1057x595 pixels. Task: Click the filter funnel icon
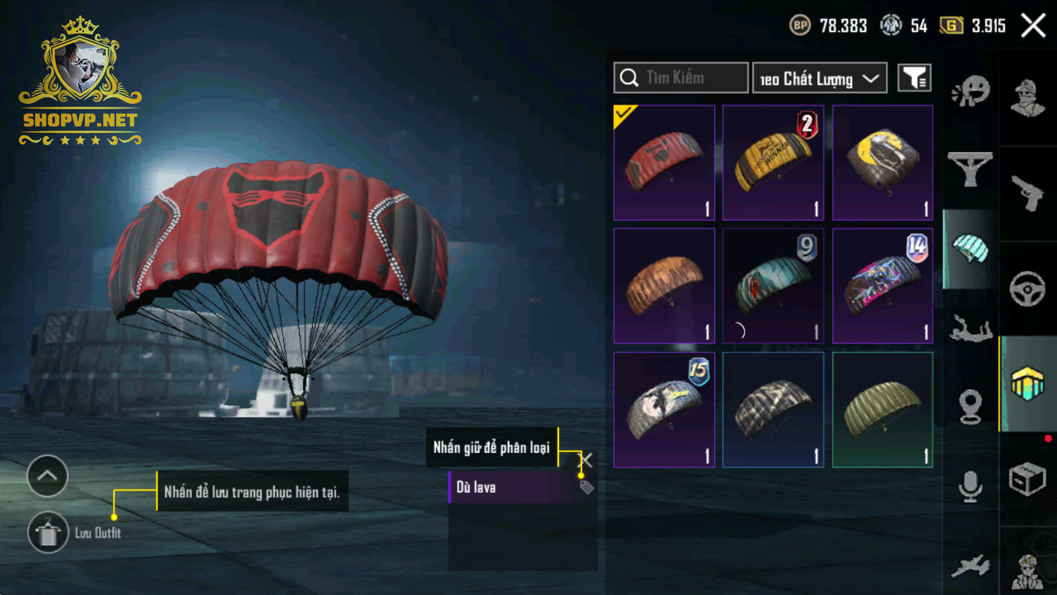914,77
